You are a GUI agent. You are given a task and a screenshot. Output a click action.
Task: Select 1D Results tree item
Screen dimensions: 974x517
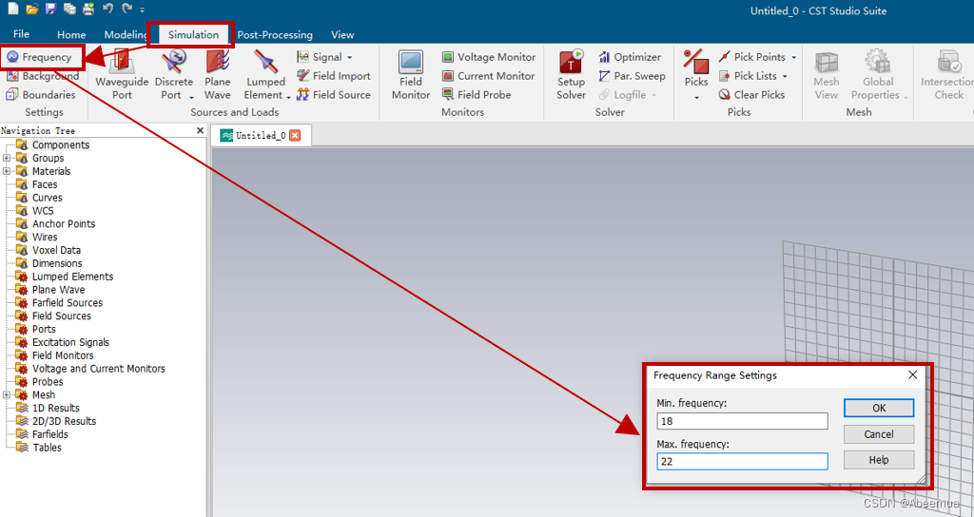(56, 408)
